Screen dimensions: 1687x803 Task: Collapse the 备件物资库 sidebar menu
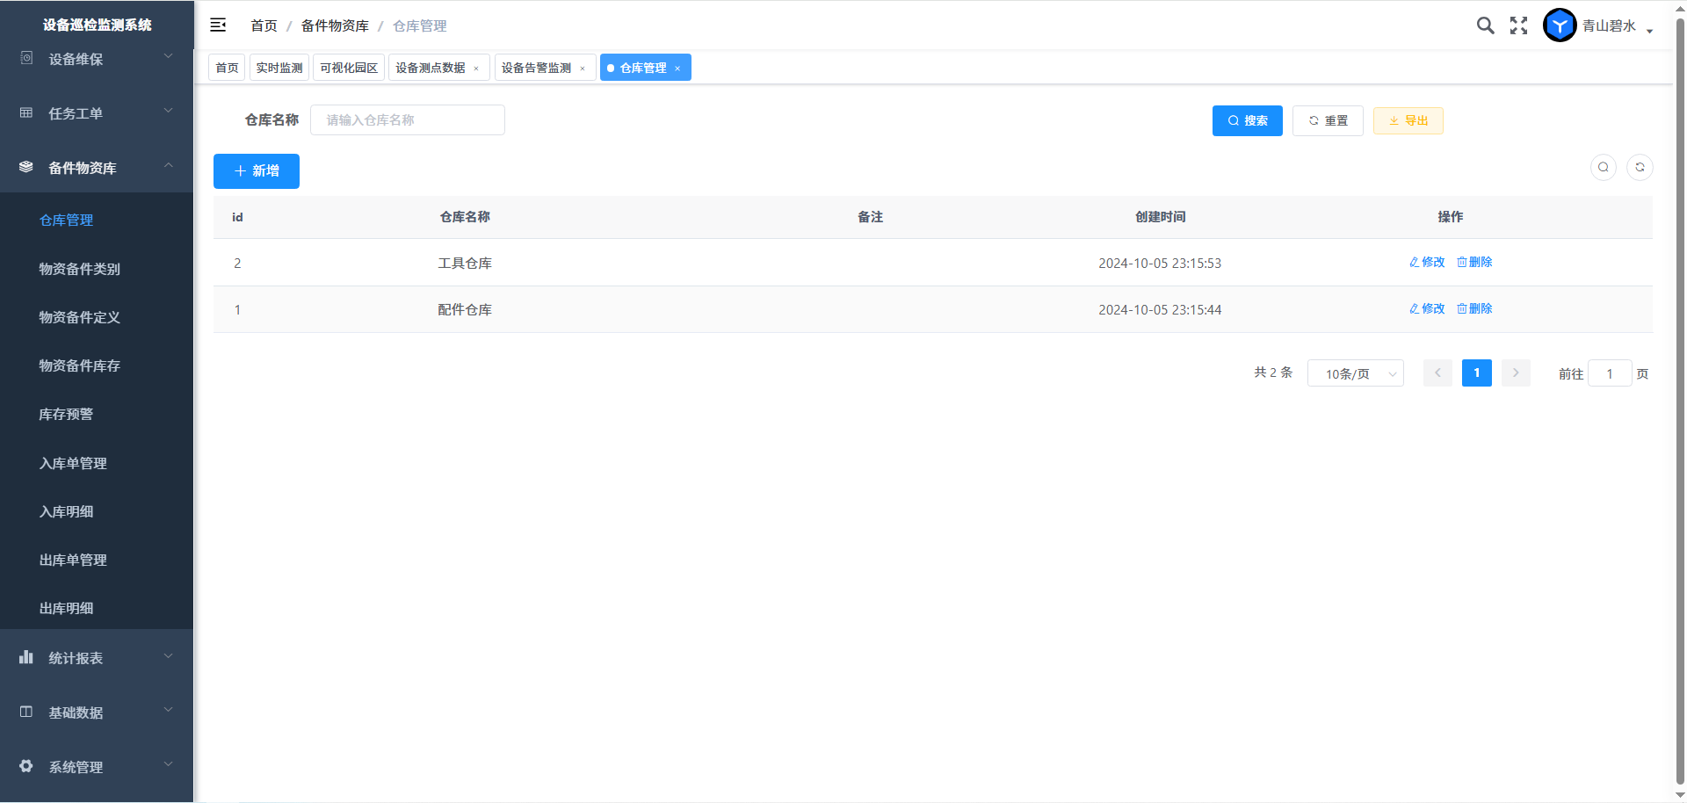tap(97, 168)
